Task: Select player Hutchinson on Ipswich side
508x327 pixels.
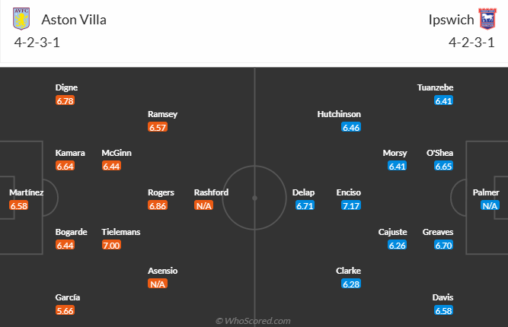Action: (339, 114)
